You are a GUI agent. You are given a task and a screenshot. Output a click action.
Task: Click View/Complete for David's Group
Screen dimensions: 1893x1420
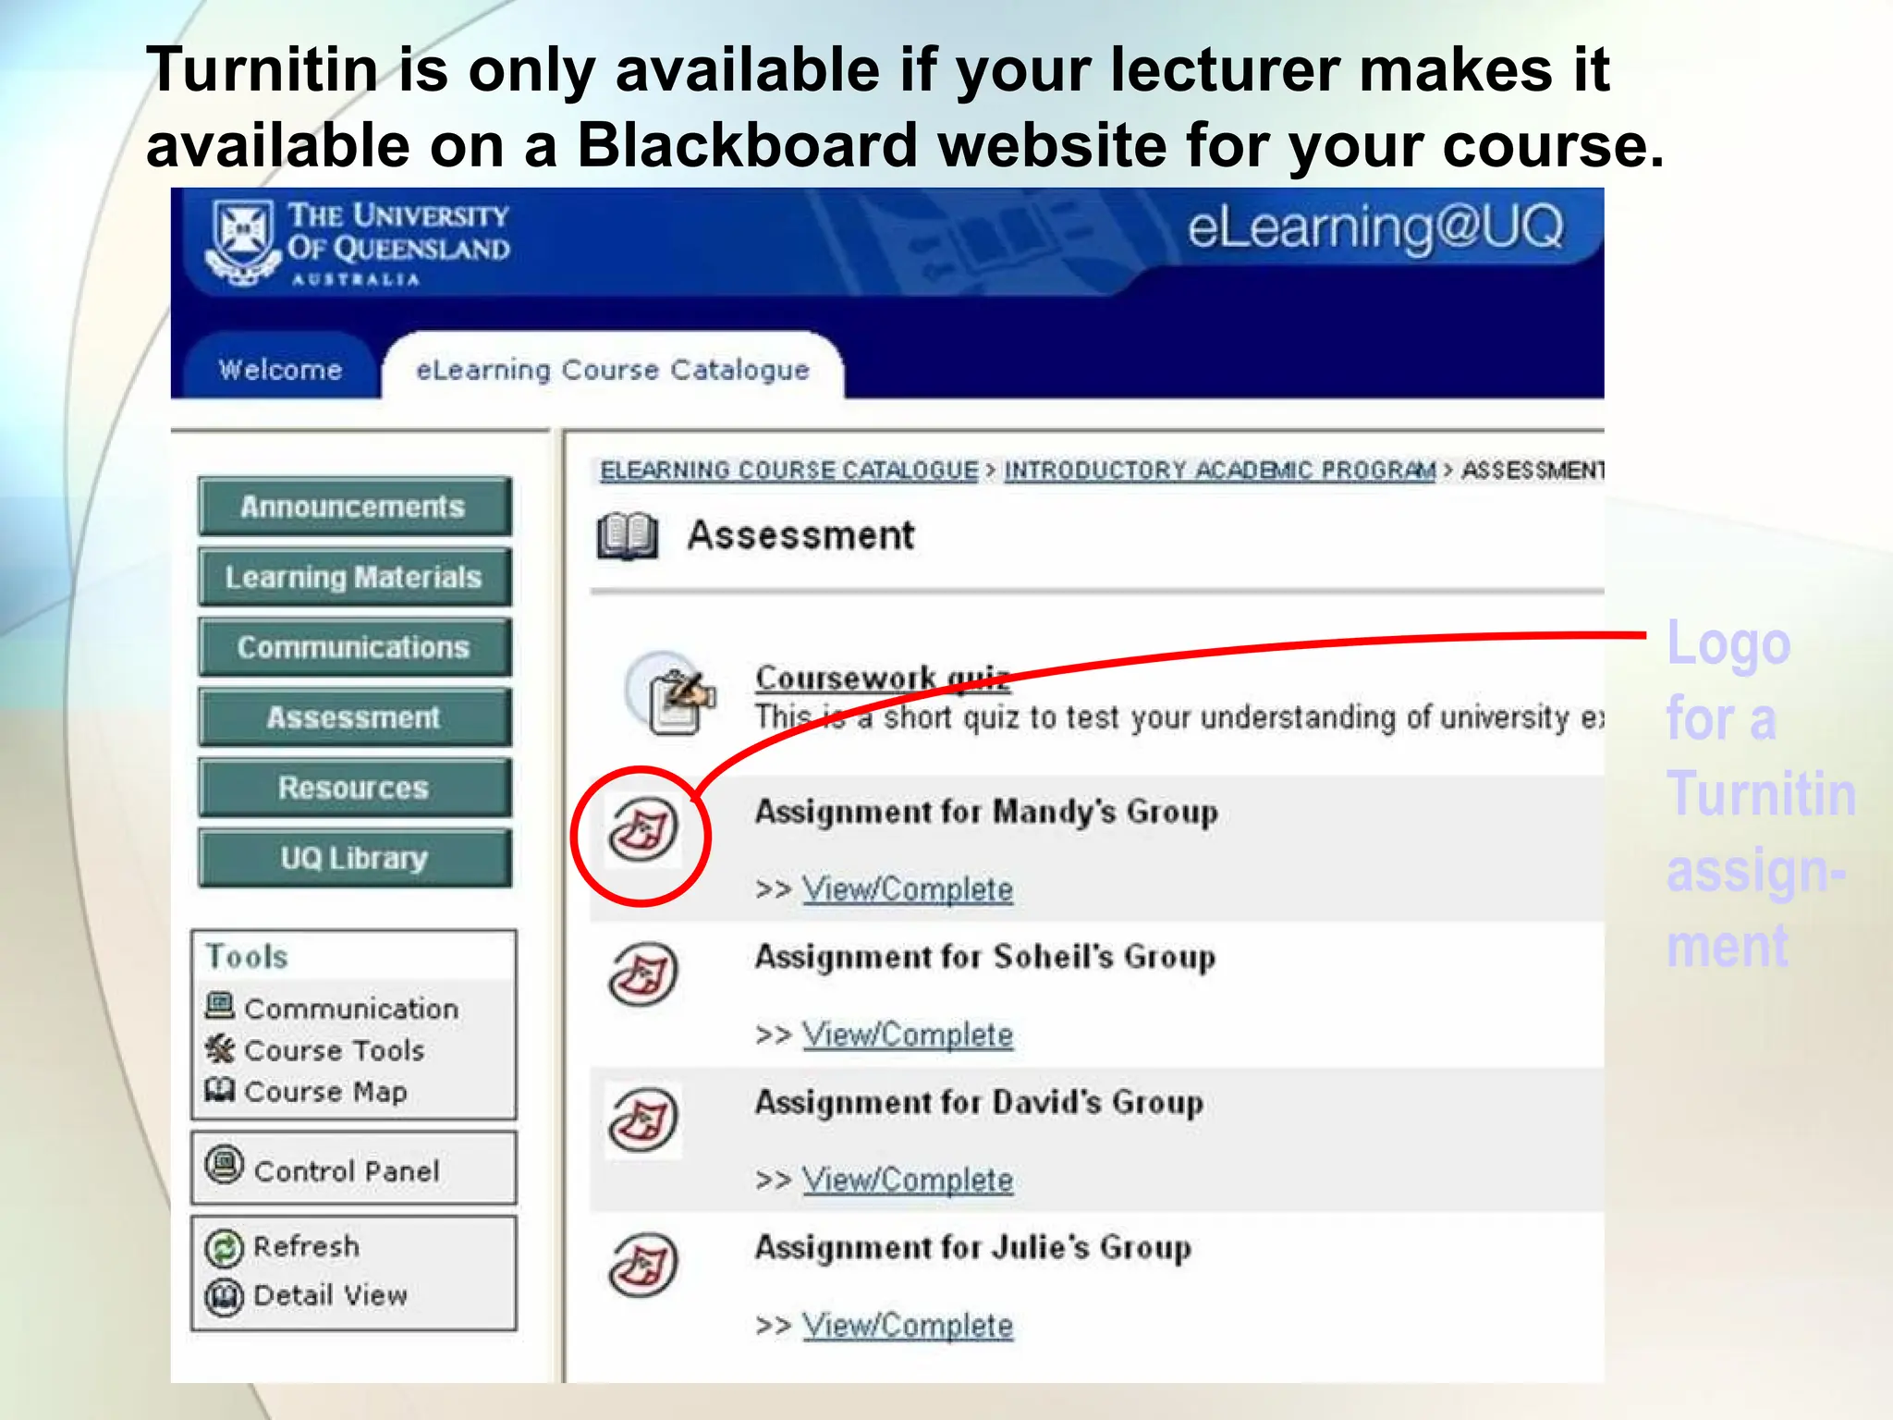908,1180
